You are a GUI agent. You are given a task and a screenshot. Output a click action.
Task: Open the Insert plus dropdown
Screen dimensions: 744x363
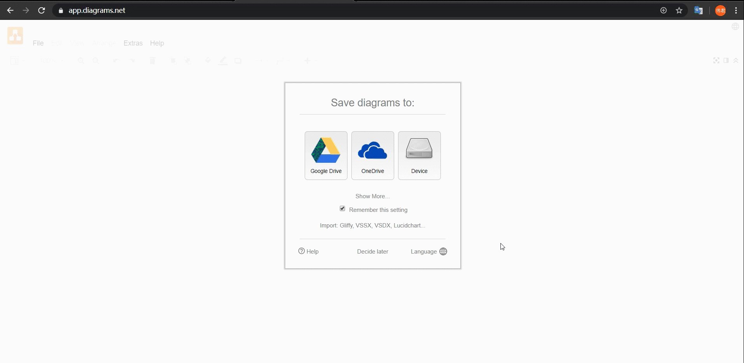[311, 61]
